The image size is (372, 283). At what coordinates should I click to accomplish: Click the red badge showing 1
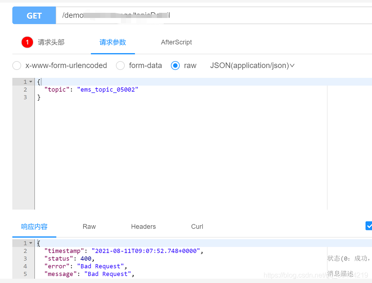click(27, 42)
